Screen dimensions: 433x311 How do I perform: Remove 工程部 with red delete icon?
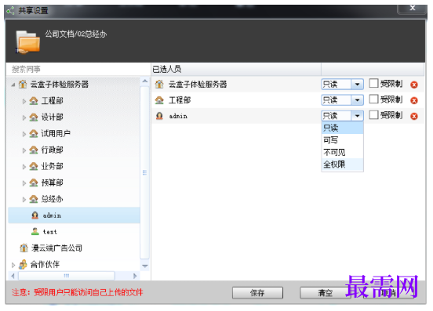(x=414, y=100)
